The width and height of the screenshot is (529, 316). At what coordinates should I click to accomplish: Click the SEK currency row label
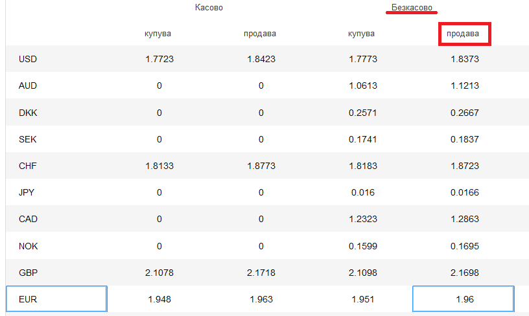point(28,139)
